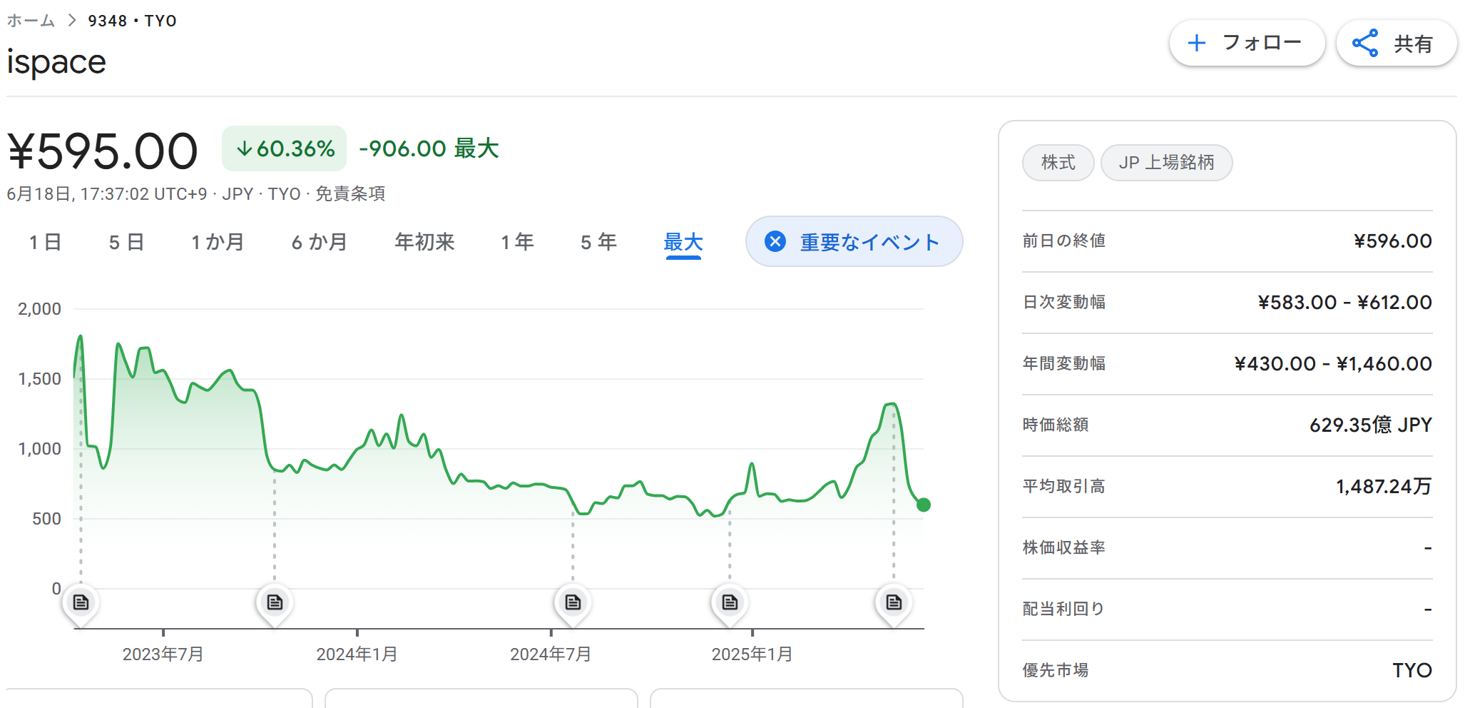Click the ¥596.00 previous close value

pyautogui.click(x=1393, y=241)
